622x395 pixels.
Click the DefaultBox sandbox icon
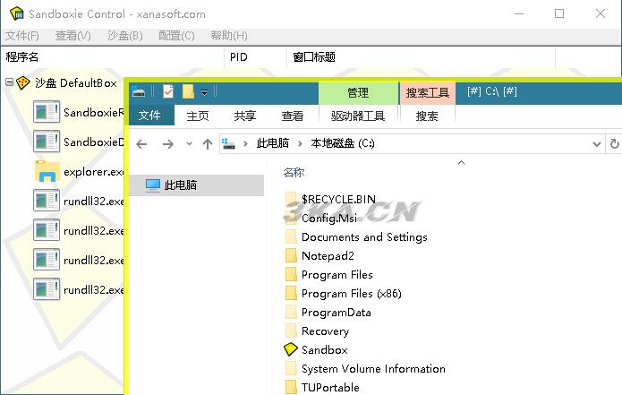point(23,83)
